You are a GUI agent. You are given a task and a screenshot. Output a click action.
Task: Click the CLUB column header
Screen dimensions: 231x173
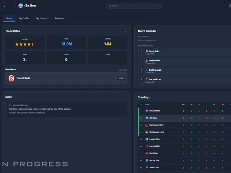[x=147, y=105]
